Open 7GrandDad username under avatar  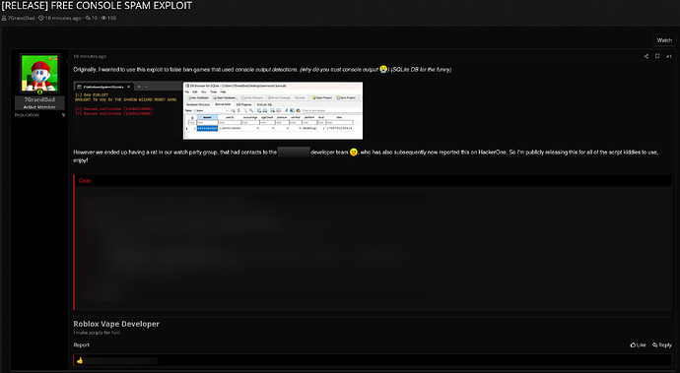39,99
